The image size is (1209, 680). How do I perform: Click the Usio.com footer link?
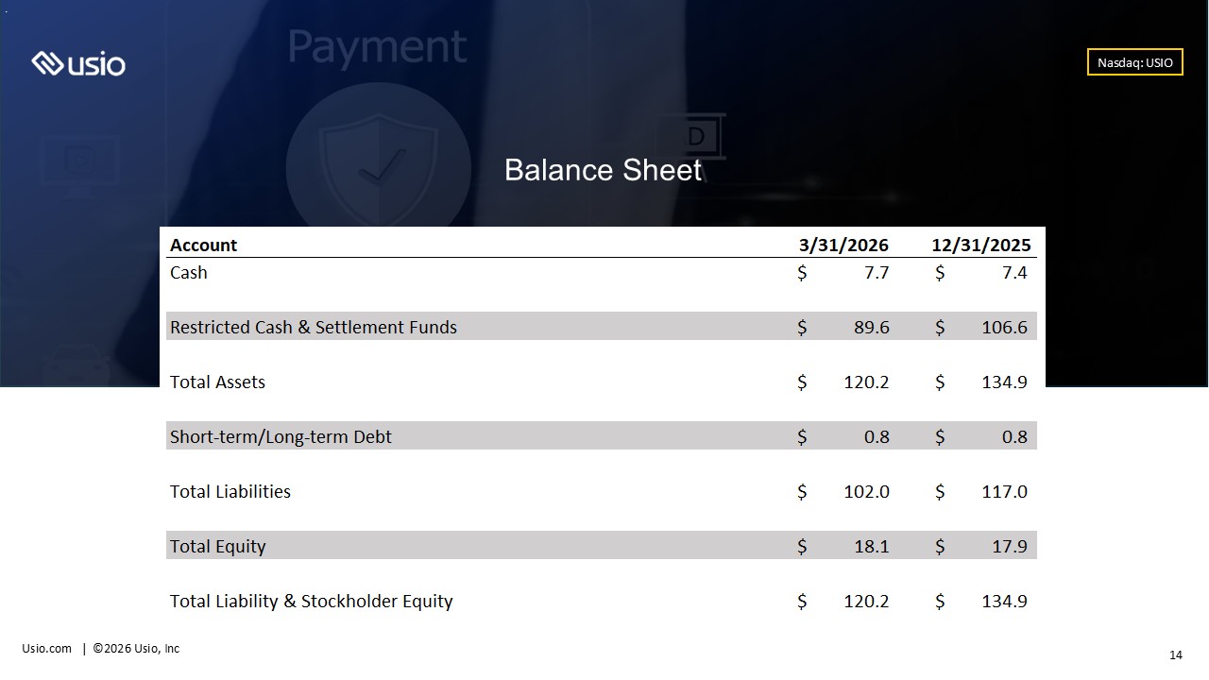coord(47,648)
